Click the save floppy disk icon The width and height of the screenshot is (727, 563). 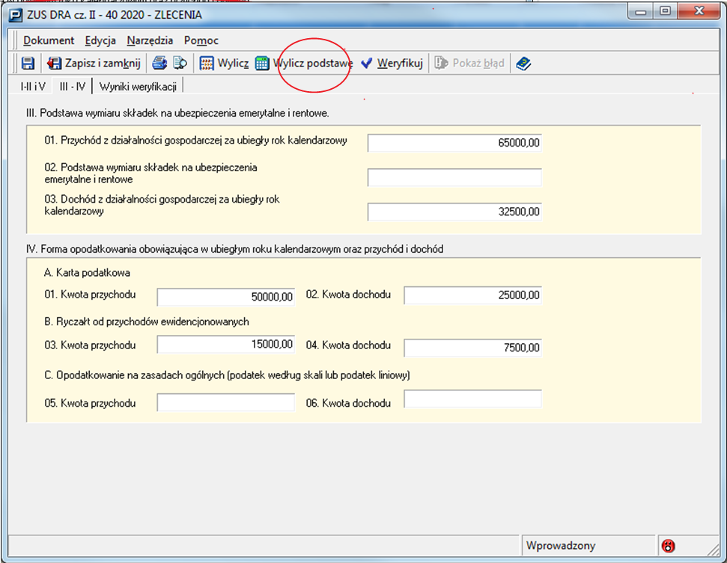pos(28,64)
